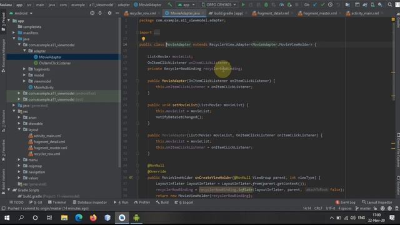The height and width of the screenshot is (225, 400).
Task: Open SDK Manager icon
Action: point(380,4)
